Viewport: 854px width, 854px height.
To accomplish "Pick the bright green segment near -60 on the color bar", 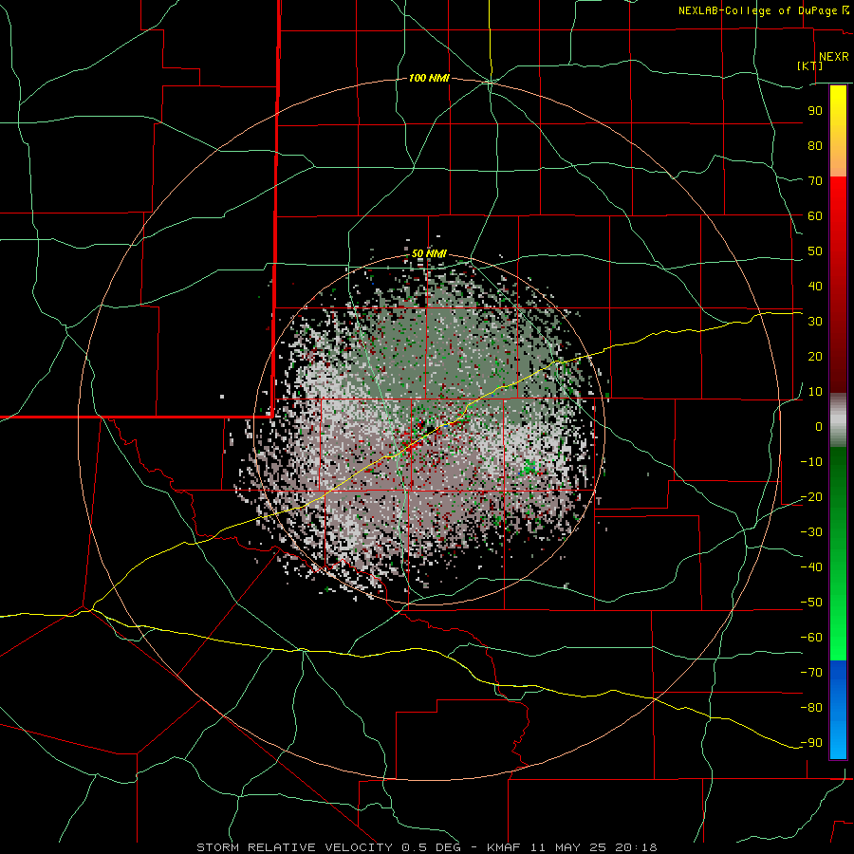I will click(x=838, y=638).
